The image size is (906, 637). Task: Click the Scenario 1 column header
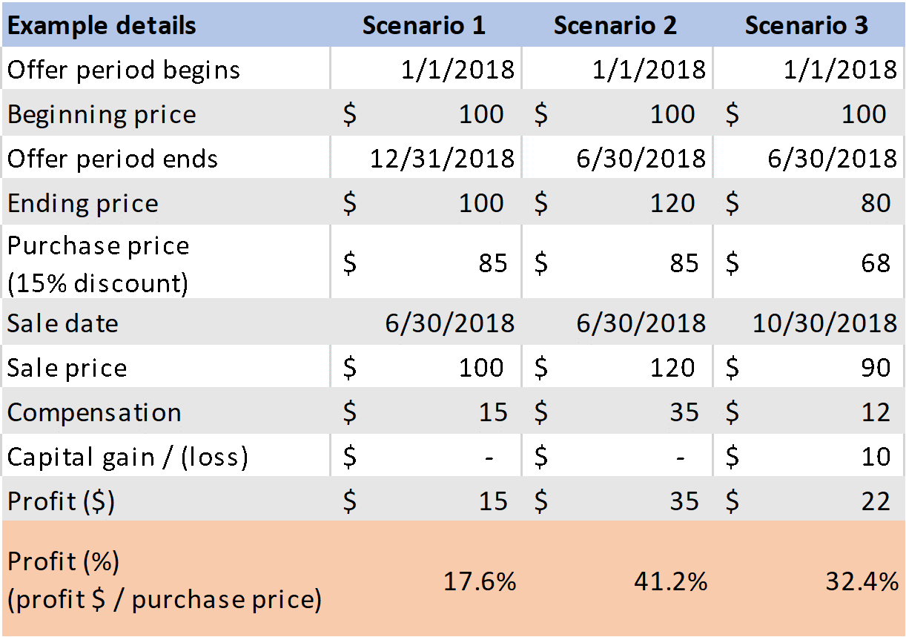(424, 25)
